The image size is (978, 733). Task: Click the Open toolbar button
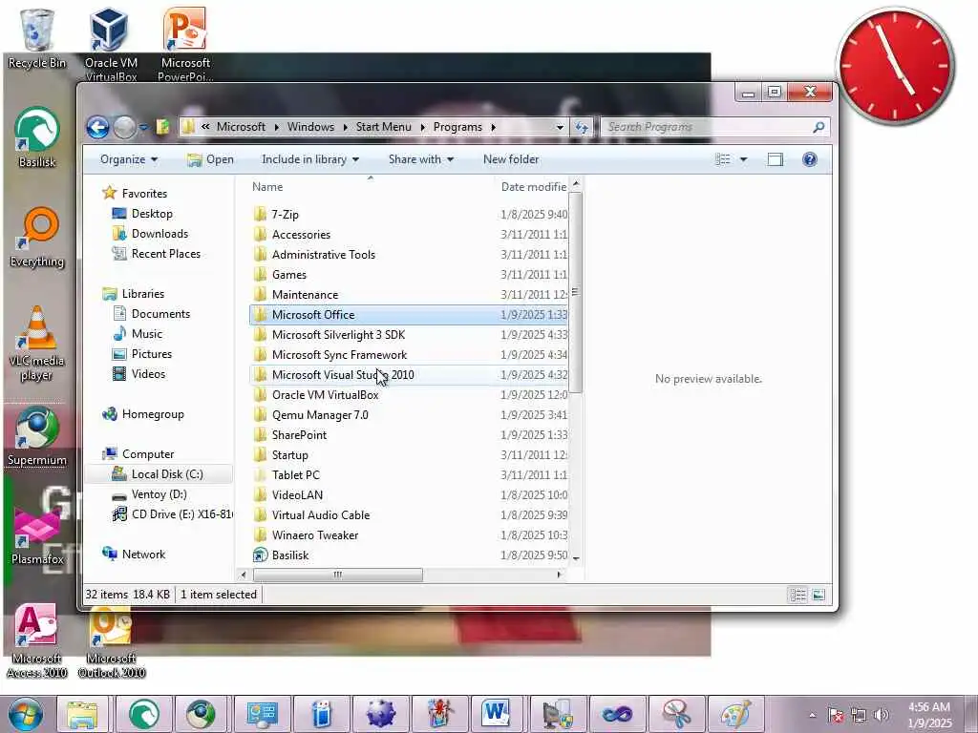210,159
